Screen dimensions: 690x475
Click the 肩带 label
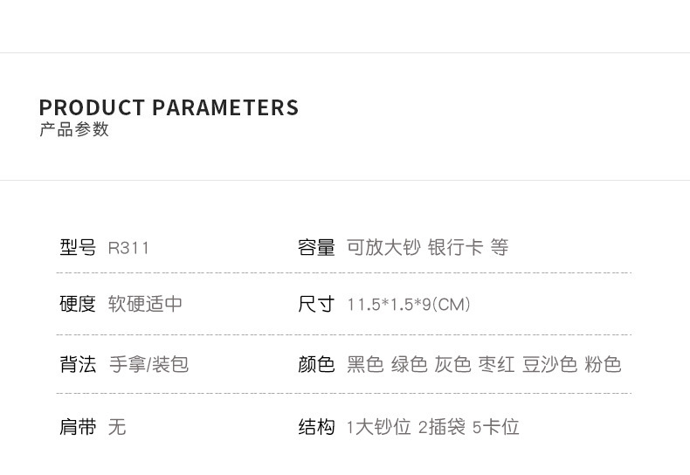click(78, 427)
